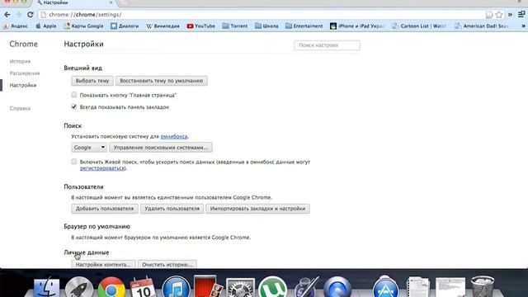This screenshot has height=297, width=528.
Task: Open the Яндекс bookmark
Action: 16,26
